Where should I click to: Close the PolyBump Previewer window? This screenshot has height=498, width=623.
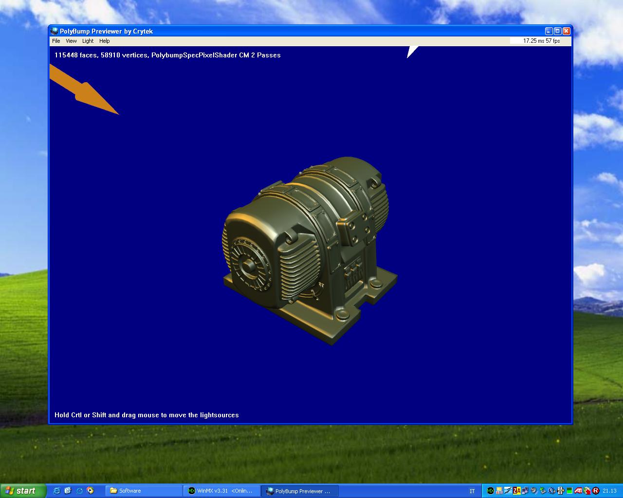point(566,31)
